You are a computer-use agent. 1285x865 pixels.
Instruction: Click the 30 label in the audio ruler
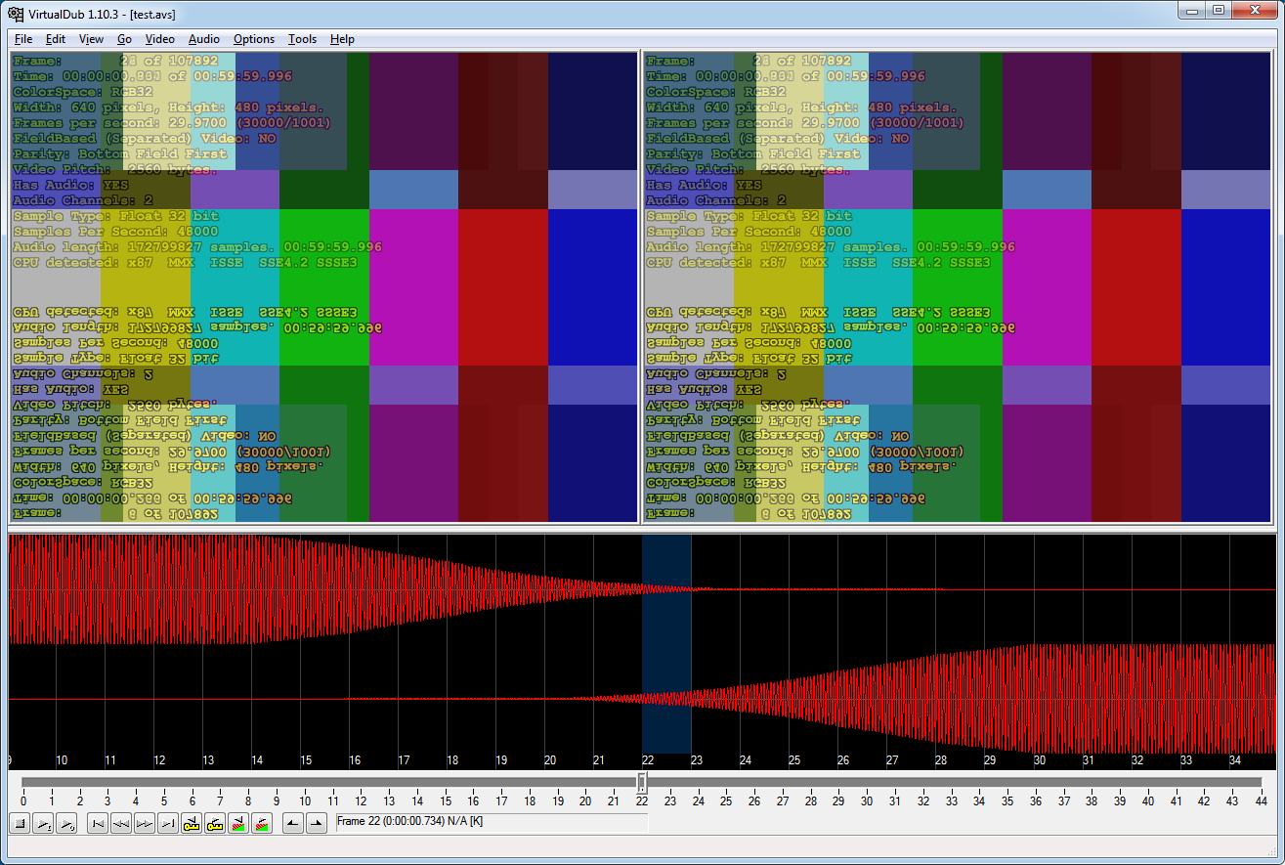(1039, 760)
